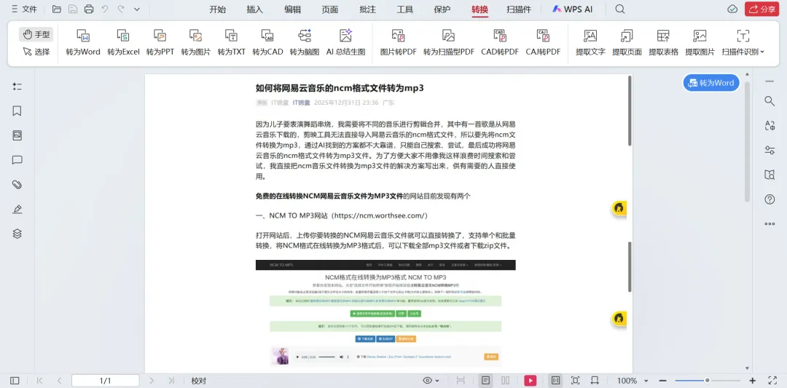The height and width of the screenshot is (388, 787).
Task: Click 转为Word in the ribbon
Action: pos(83,43)
